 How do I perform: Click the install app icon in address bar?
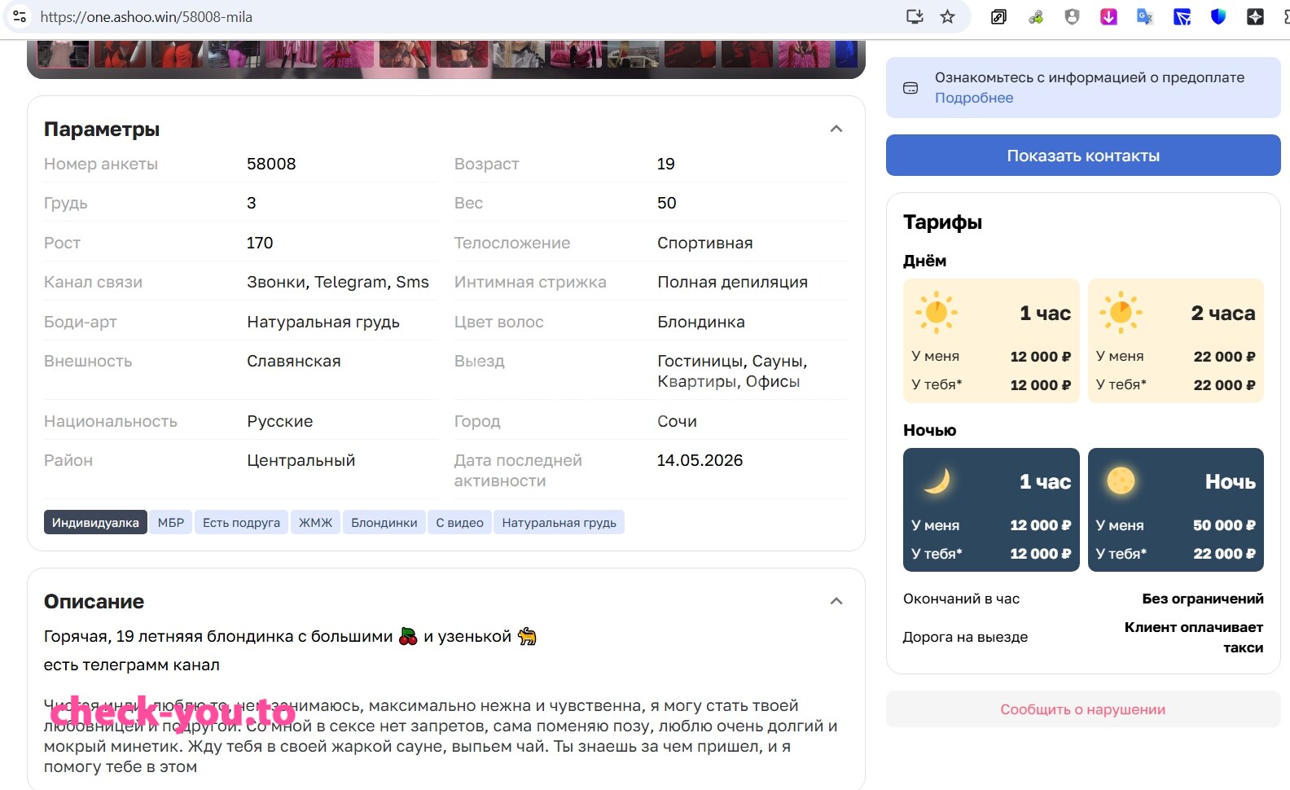(915, 16)
